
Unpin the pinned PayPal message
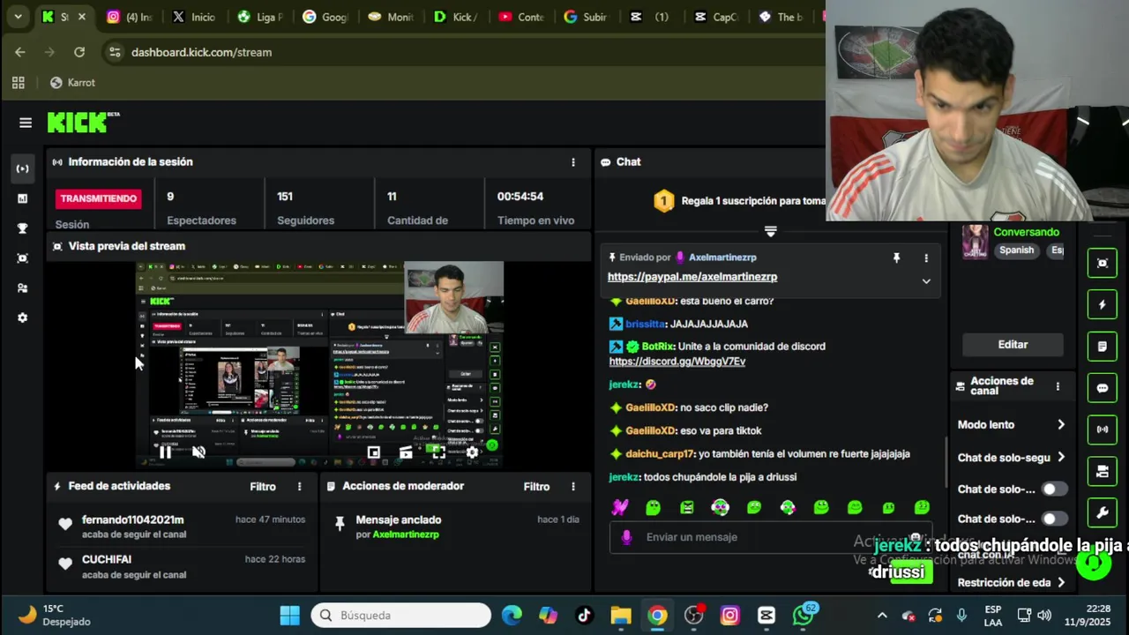click(896, 258)
